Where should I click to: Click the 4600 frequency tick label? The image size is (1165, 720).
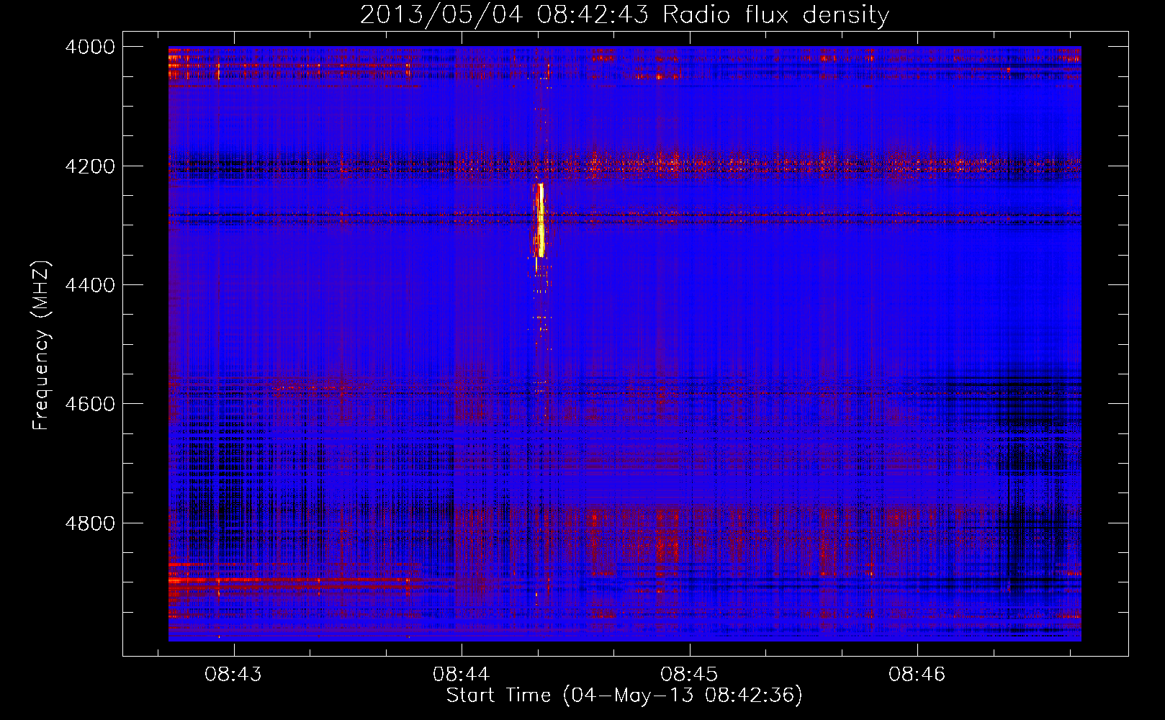(x=90, y=404)
